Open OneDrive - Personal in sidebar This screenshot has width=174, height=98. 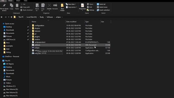(x=12, y=56)
